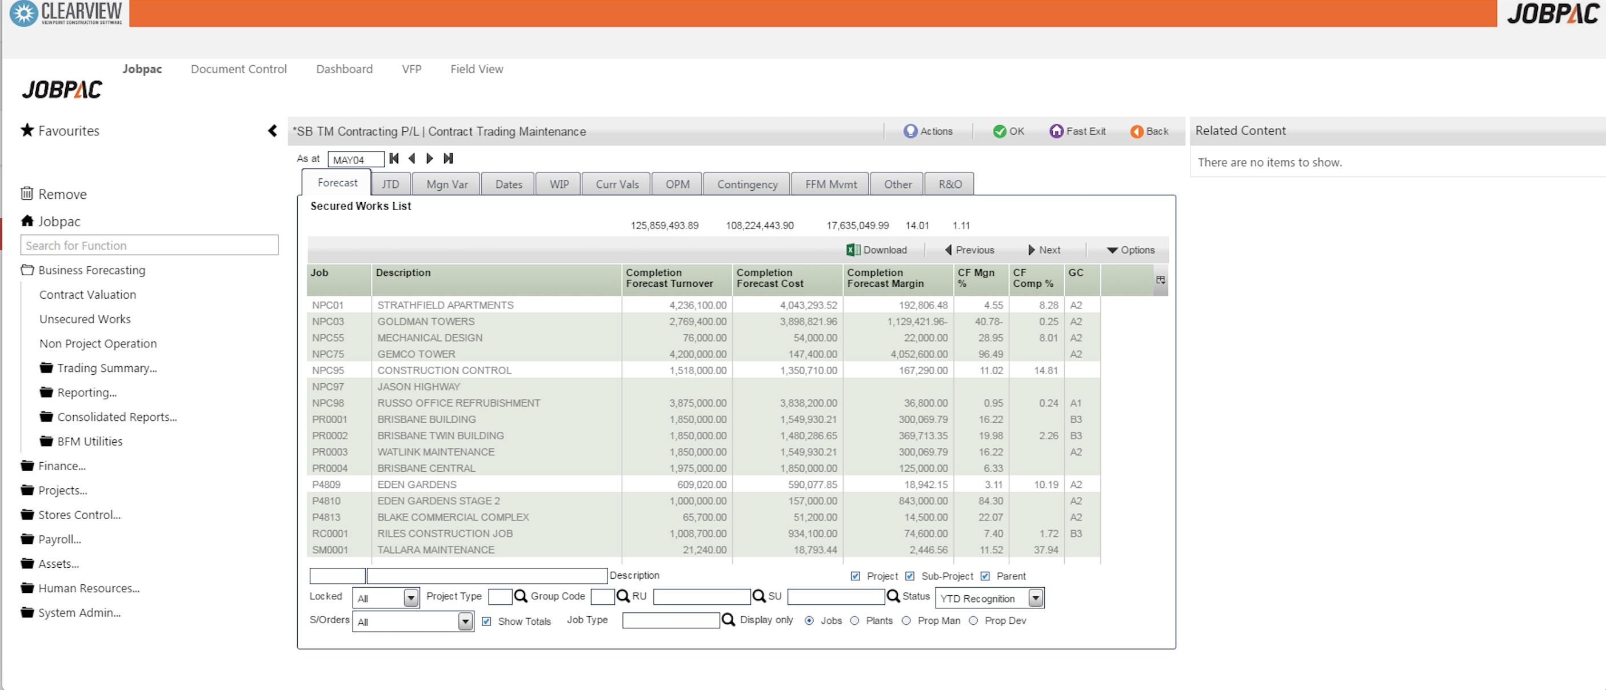Click the Excel Download icon

click(853, 250)
